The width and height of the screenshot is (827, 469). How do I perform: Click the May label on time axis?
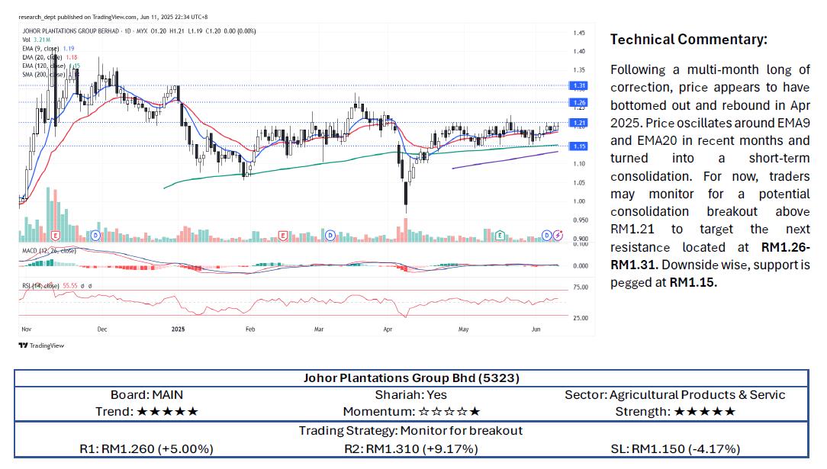(x=464, y=329)
